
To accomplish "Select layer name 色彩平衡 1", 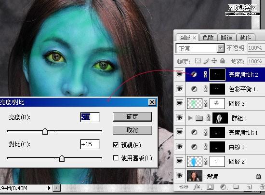I will pyautogui.click(x=242, y=89).
